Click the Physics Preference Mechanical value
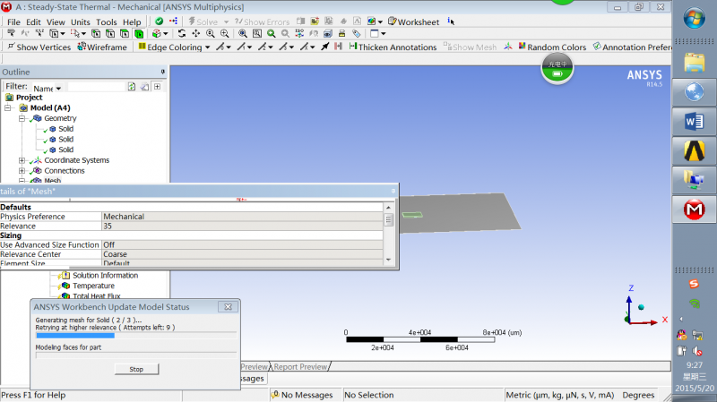Image resolution: width=717 pixels, height=402 pixels. coord(242,217)
